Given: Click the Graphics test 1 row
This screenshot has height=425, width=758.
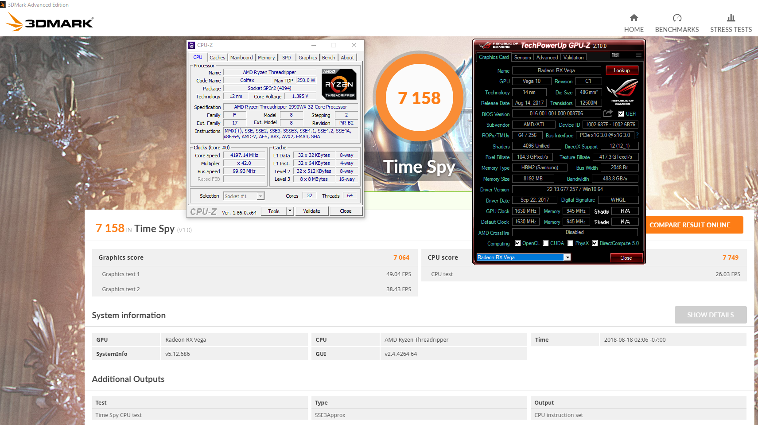Looking at the screenshot, I should pos(255,274).
